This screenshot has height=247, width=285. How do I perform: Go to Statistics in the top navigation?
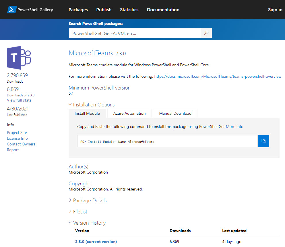tap(129, 10)
